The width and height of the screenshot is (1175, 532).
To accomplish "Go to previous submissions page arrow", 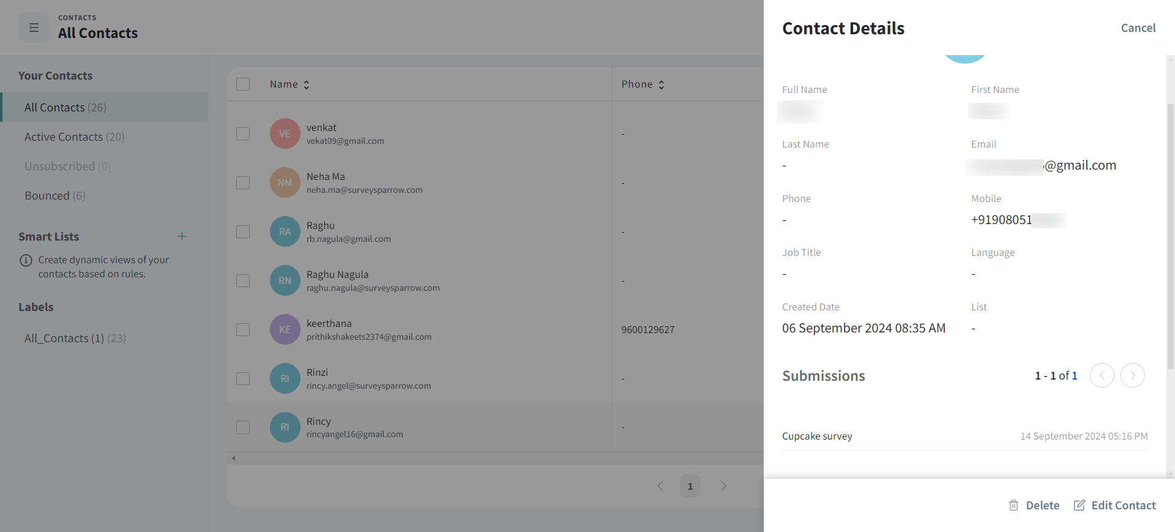I will coord(1102,375).
